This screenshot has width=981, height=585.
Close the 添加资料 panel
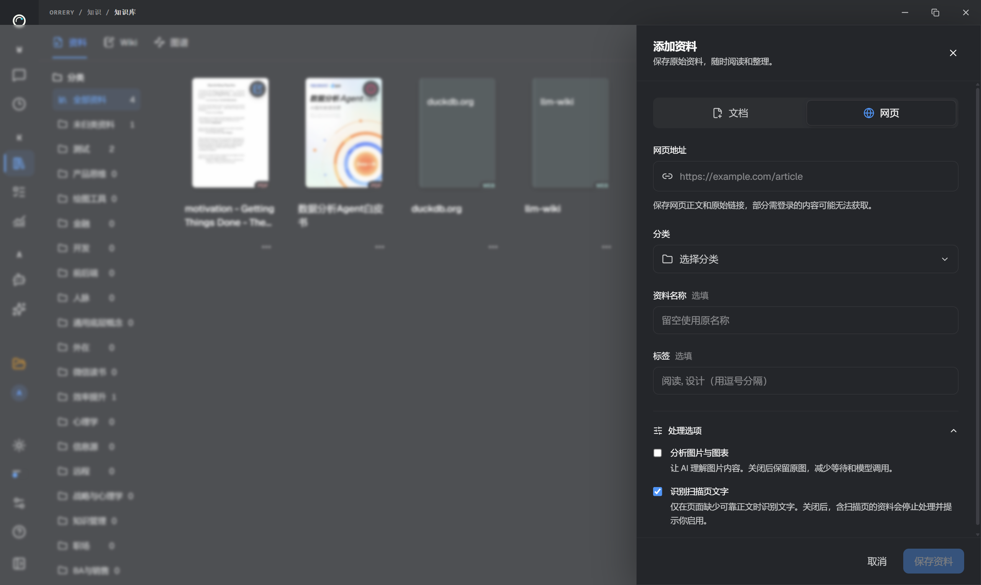953,53
